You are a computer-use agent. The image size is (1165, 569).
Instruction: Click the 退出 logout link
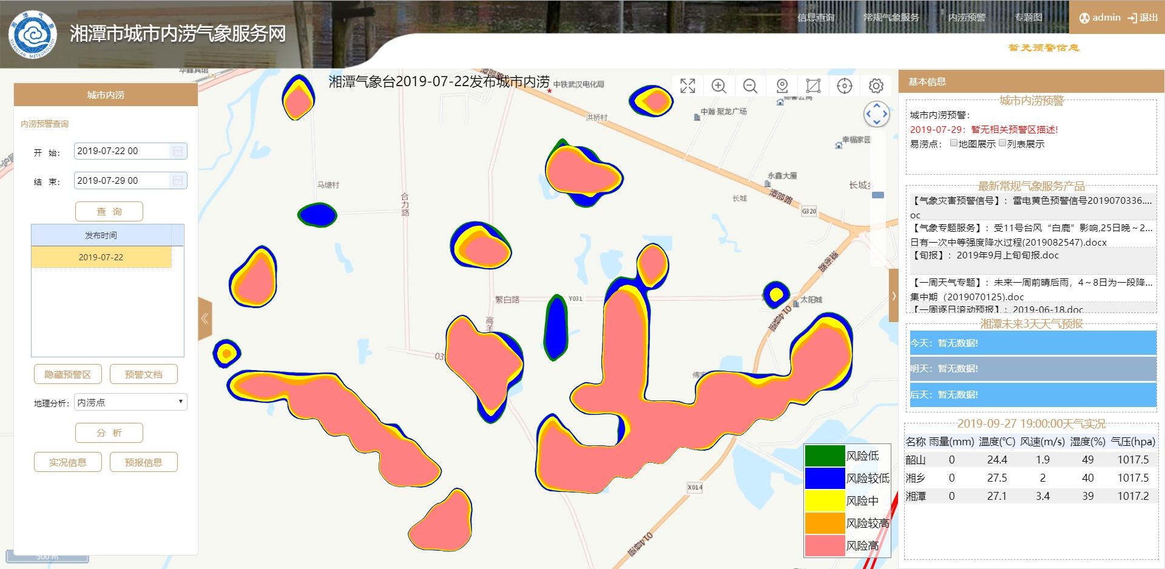tap(1143, 18)
